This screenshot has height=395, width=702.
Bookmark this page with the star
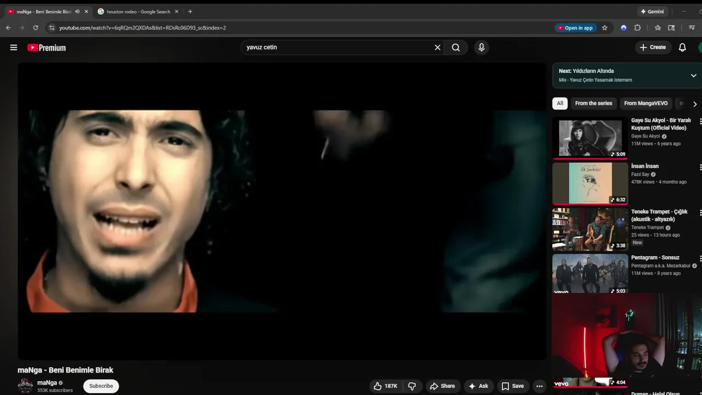pyautogui.click(x=604, y=28)
